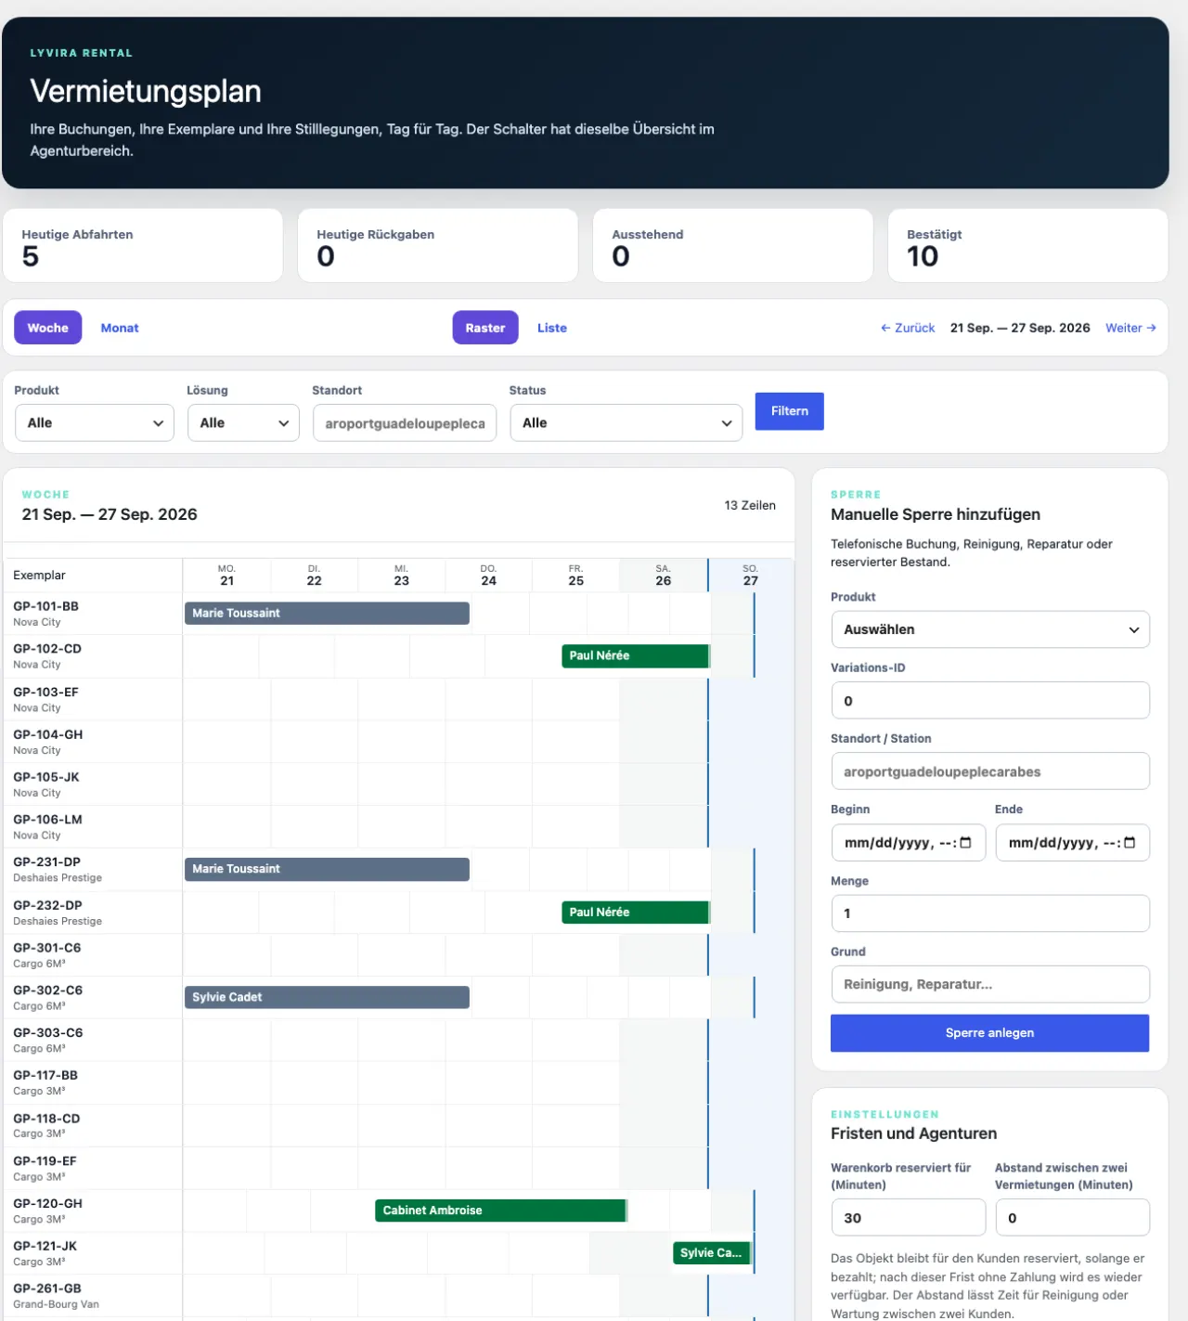Switch to the Woche view
This screenshot has height=1321, width=1188.
pyautogui.click(x=47, y=328)
